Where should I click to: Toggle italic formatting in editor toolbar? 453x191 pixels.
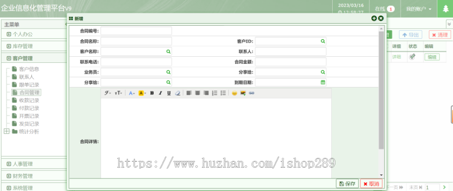(x=161, y=93)
